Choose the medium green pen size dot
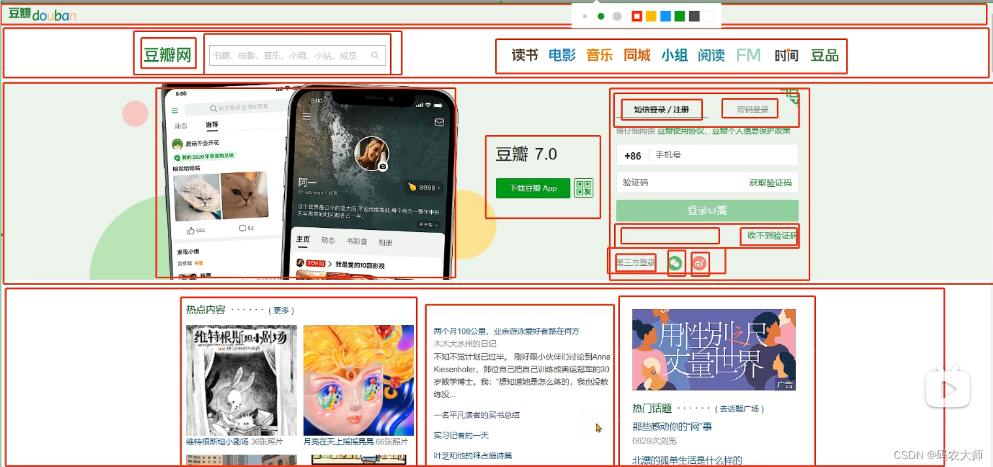 coord(601,16)
